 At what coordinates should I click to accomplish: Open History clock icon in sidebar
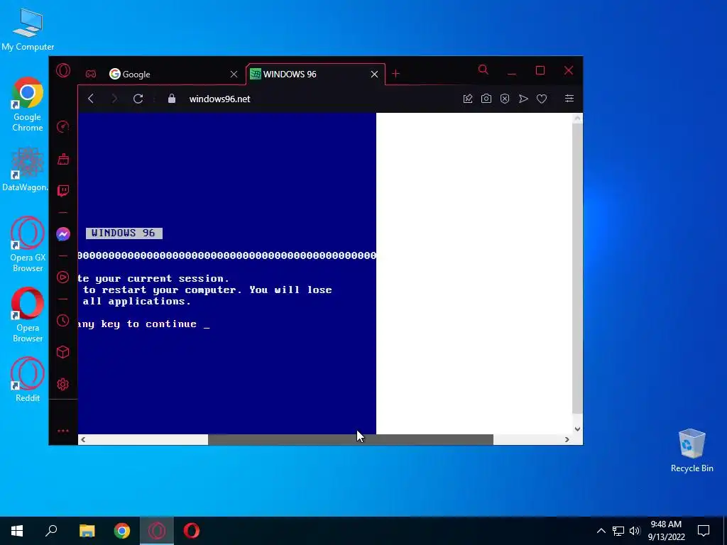coord(63,321)
